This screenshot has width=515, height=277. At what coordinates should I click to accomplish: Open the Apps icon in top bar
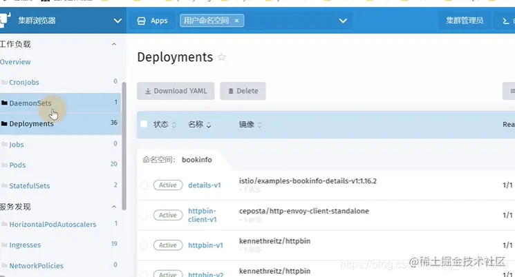tap(141, 21)
